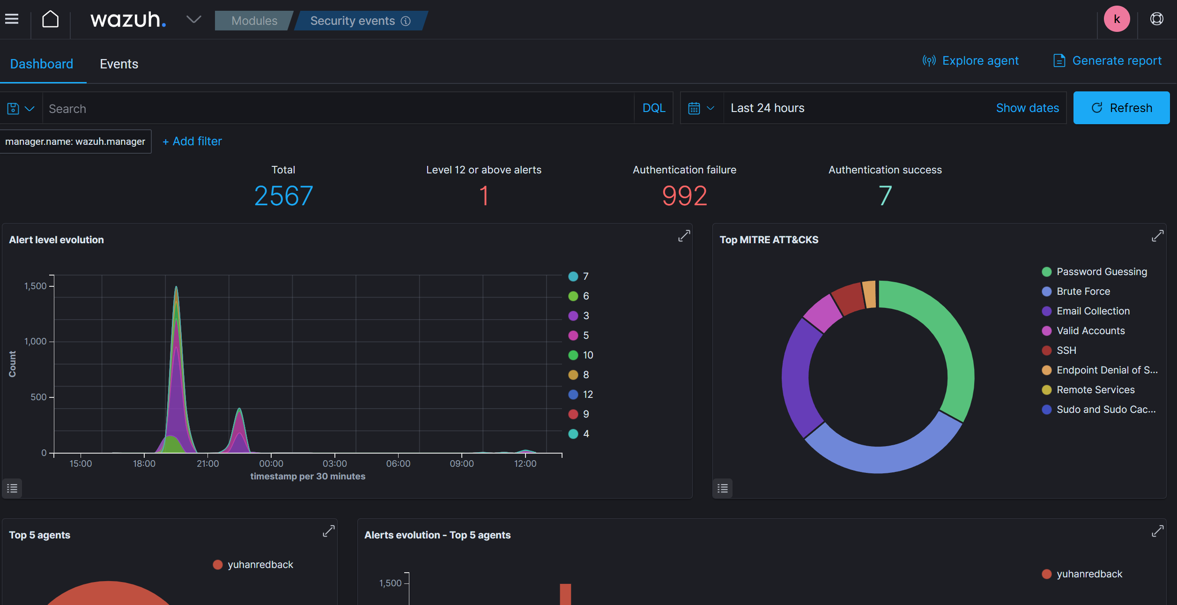Select level 9 legend entry

(x=579, y=414)
